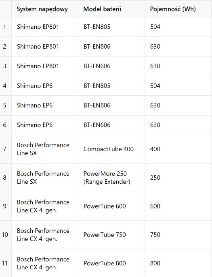Select row number 11 header

click(6, 263)
